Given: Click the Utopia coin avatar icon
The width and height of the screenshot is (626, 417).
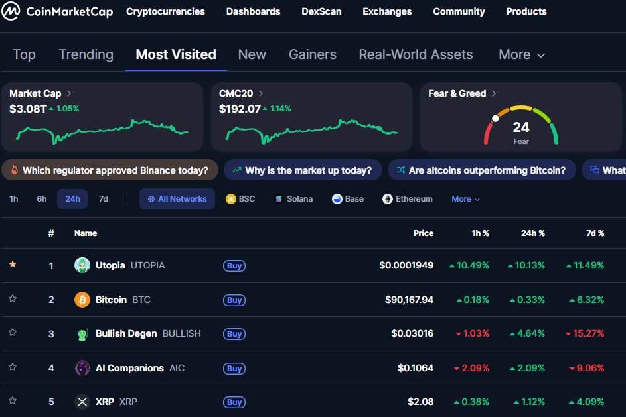Looking at the screenshot, I should tap(82, 265).
